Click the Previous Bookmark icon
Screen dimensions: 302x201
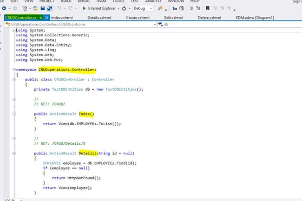click(215, 8)
